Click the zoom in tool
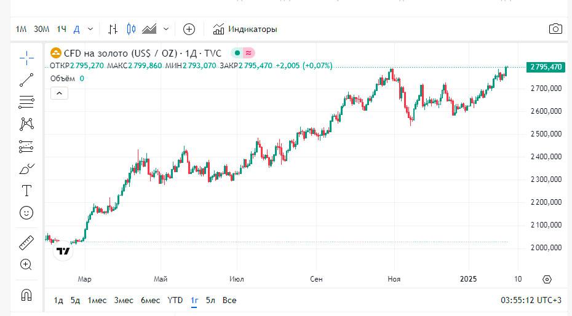572x316 pixels. [26, 264]
